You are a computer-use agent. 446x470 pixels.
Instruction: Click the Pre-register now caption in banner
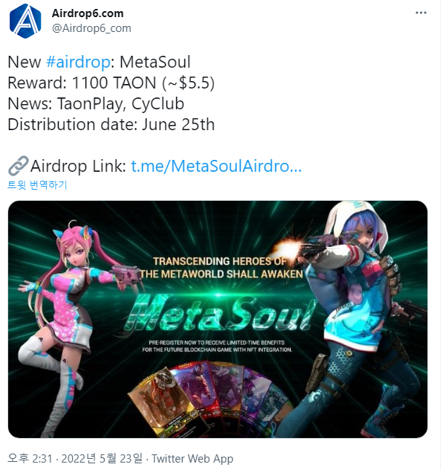click(x=217, y=346)
